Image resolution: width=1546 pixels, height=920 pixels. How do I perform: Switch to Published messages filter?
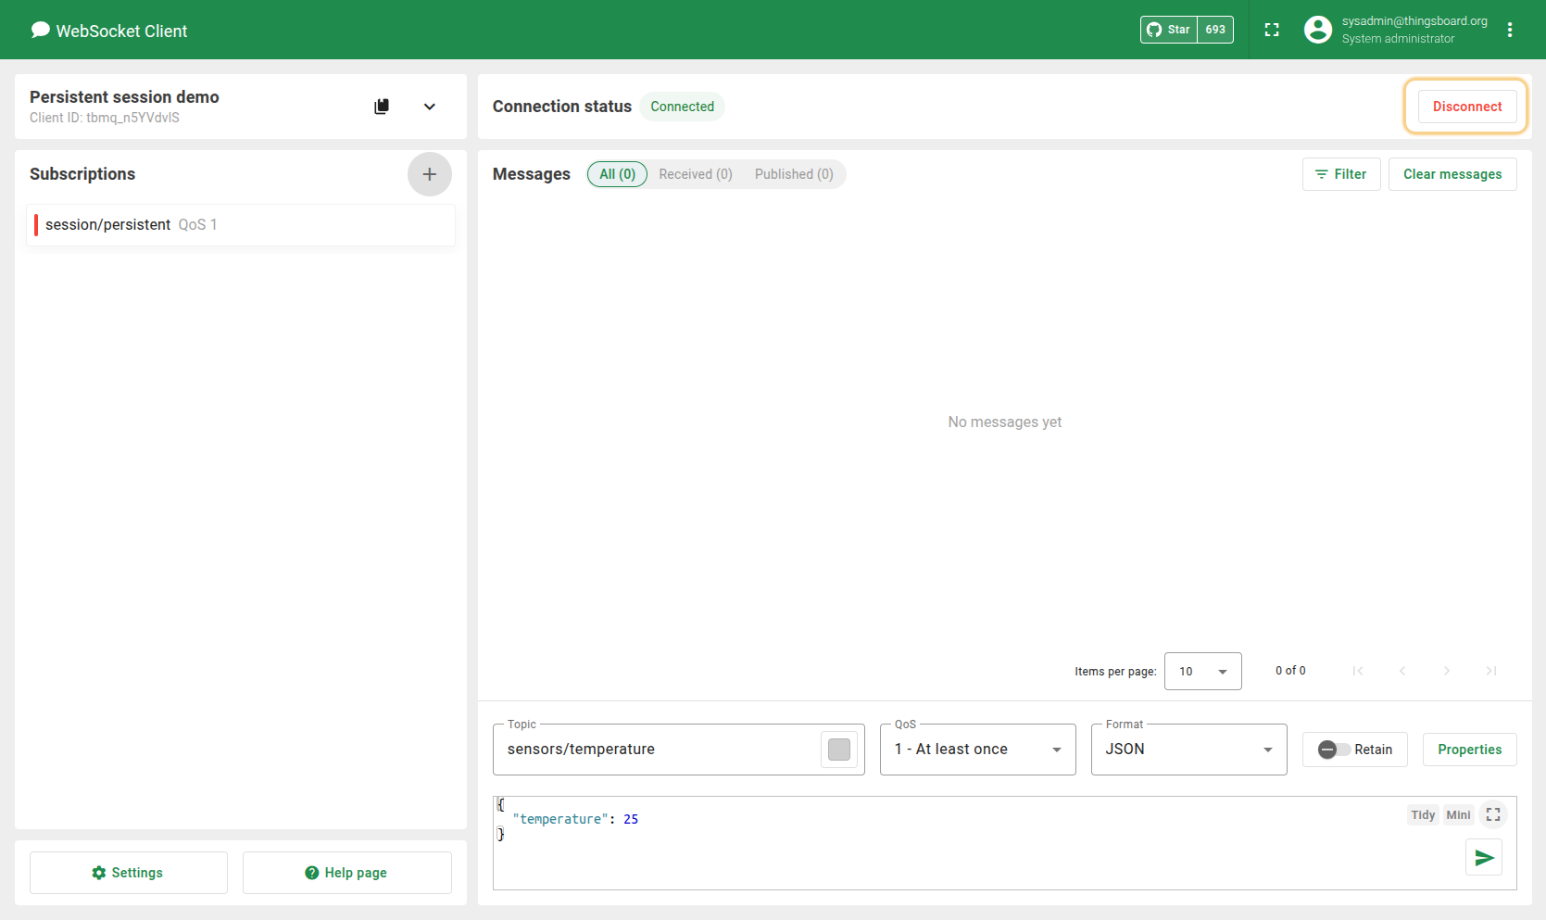[793, 174]
